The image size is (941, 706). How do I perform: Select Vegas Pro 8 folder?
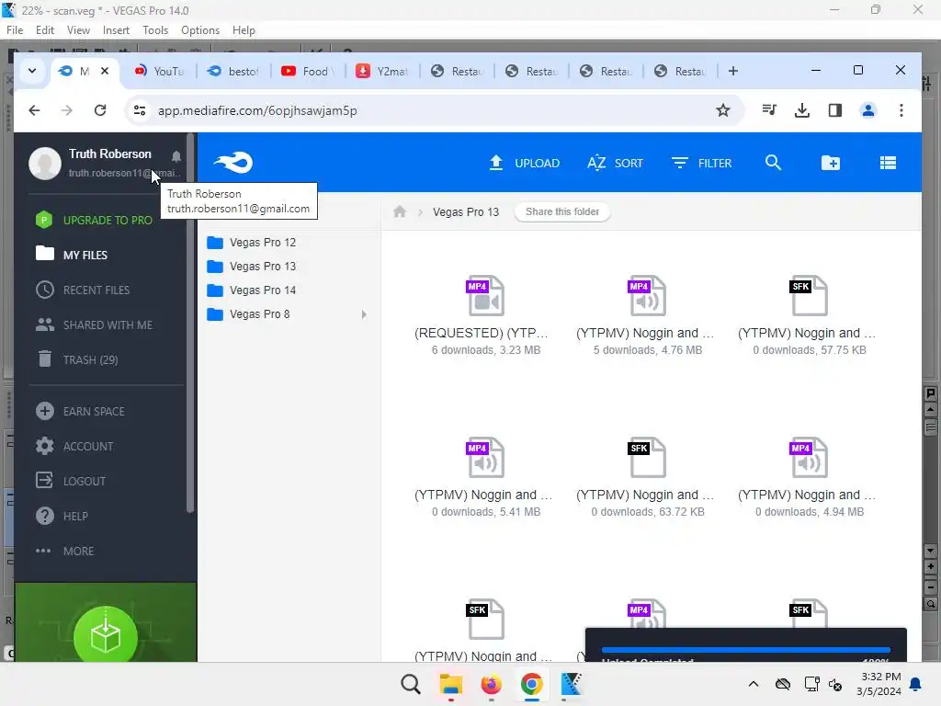(248, 314)
